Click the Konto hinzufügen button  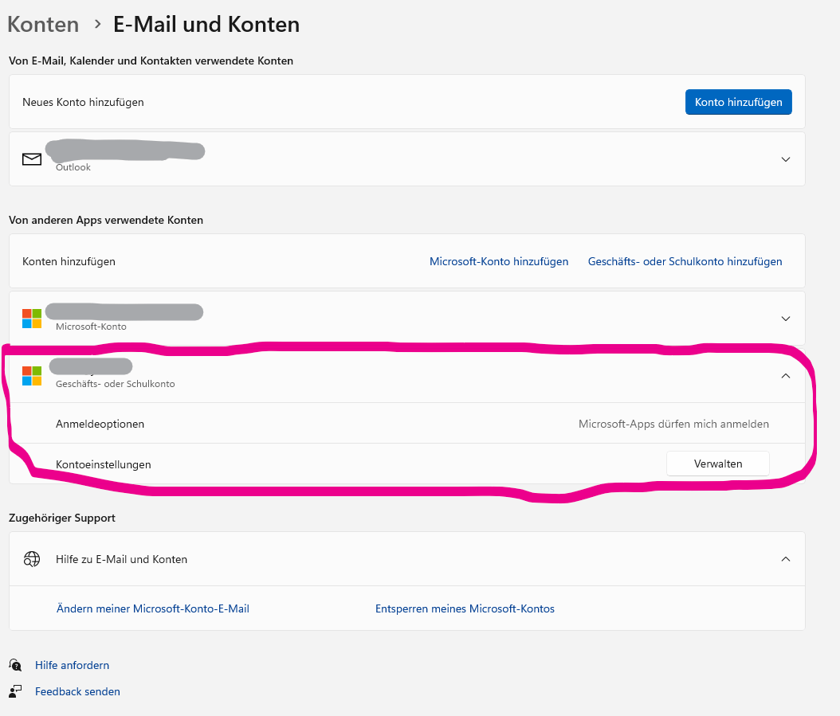(x=738, y=102)
